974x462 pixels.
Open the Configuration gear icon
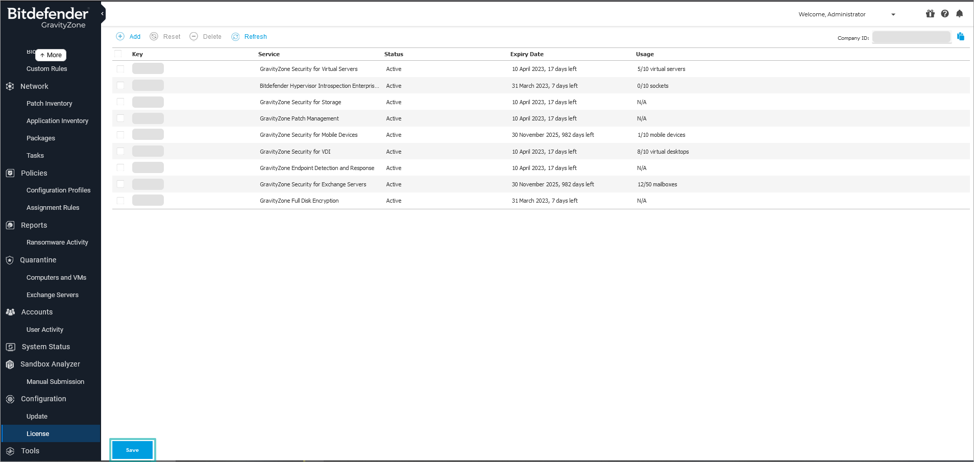(10, 399)
